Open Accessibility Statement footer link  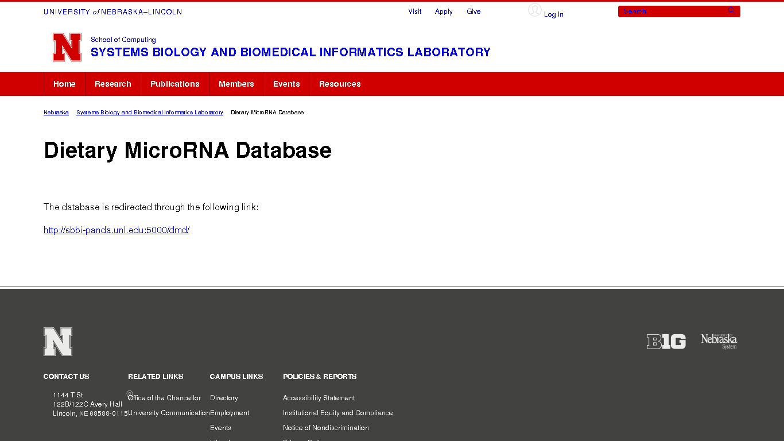(x=319, y=398)
